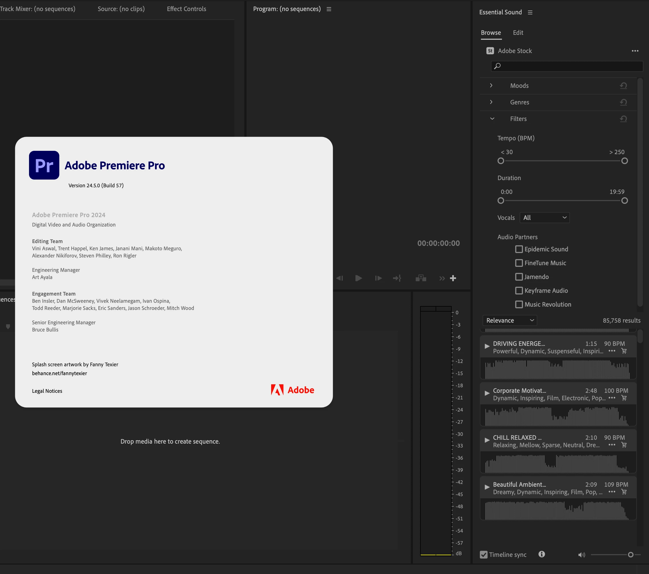Open the Vocals dropdown set to All
Image resolution: width=649 pixels, height=574 pixels.
click(545, 218)
